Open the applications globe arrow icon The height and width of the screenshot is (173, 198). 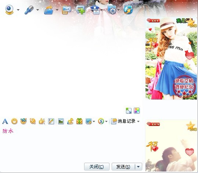(x=128, y=10)
